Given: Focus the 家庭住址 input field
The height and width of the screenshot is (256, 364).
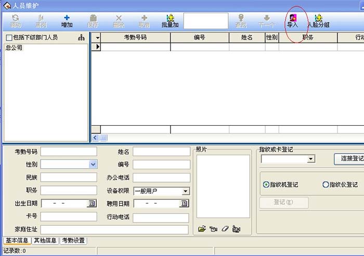Looking at the screenshot, I should [114, 230].
